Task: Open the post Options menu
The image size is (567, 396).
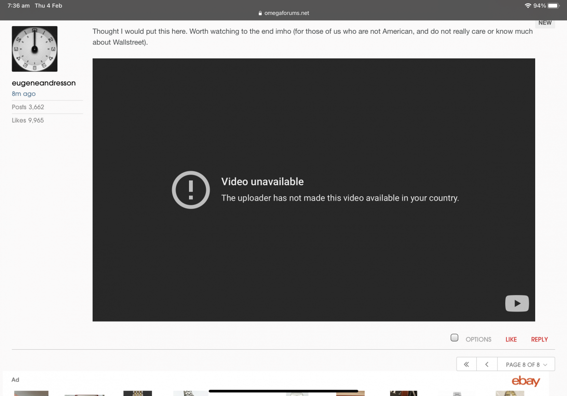Action: [x=478, y=340]
